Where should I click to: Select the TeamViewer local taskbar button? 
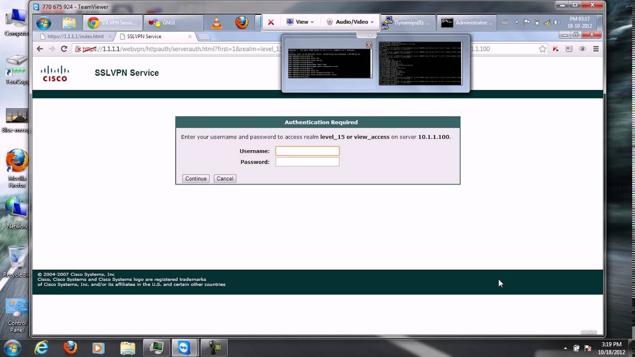(x=184, y=348)
